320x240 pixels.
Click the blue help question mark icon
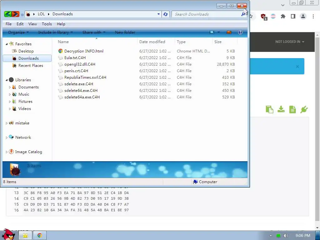pos(240,32)
